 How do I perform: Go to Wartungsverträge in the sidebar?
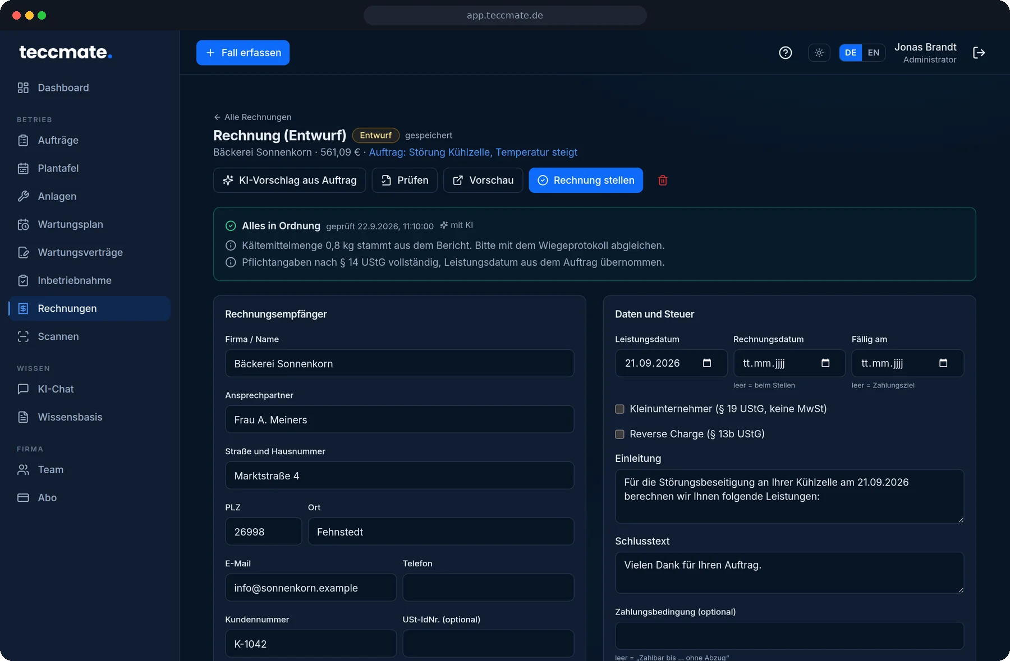[90, 252]
